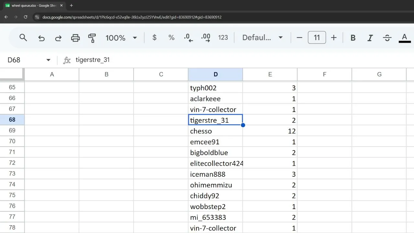
Task: Click cell containing iceman888
Action: click(215, 174)
